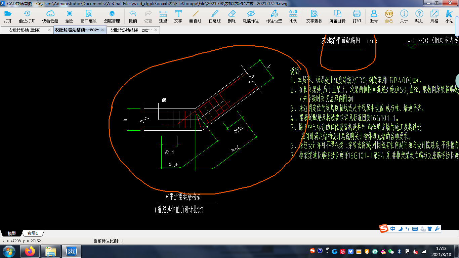Select the 文字 text tool
This screenshot has height=258, width=459.
tap(178, 16)
